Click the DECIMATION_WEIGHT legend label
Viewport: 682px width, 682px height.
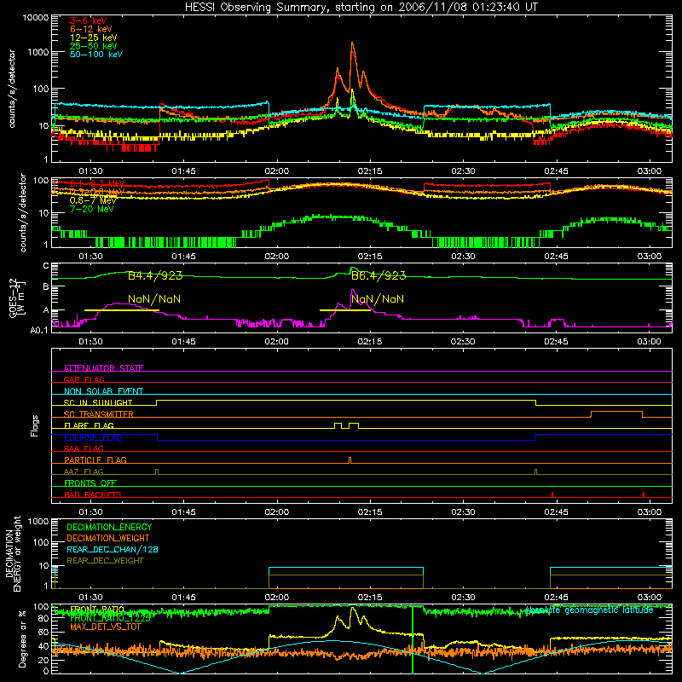[x=108, y=538]
